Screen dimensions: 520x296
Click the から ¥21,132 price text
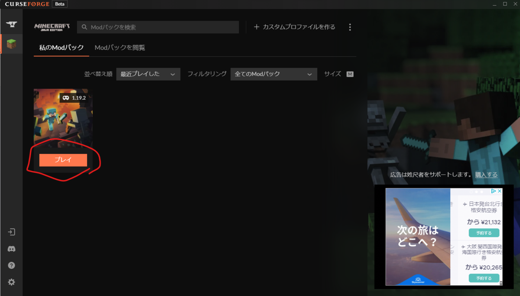pyautogui.click(x=484, y=222)
